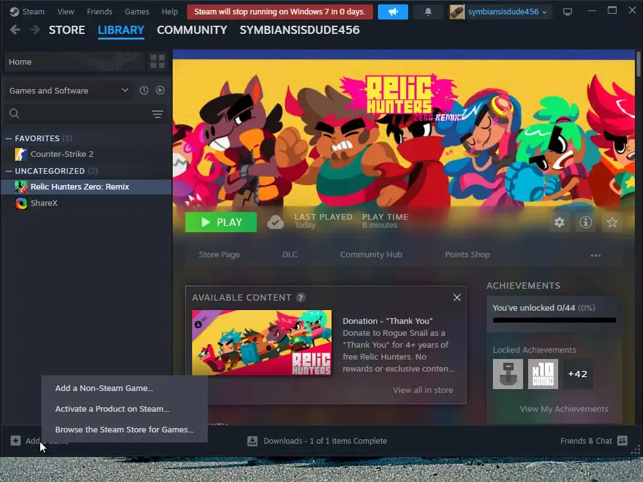Click the Steam logo icon in menu bar
Screen dimensions: 643x482
(x=14, y=11)
